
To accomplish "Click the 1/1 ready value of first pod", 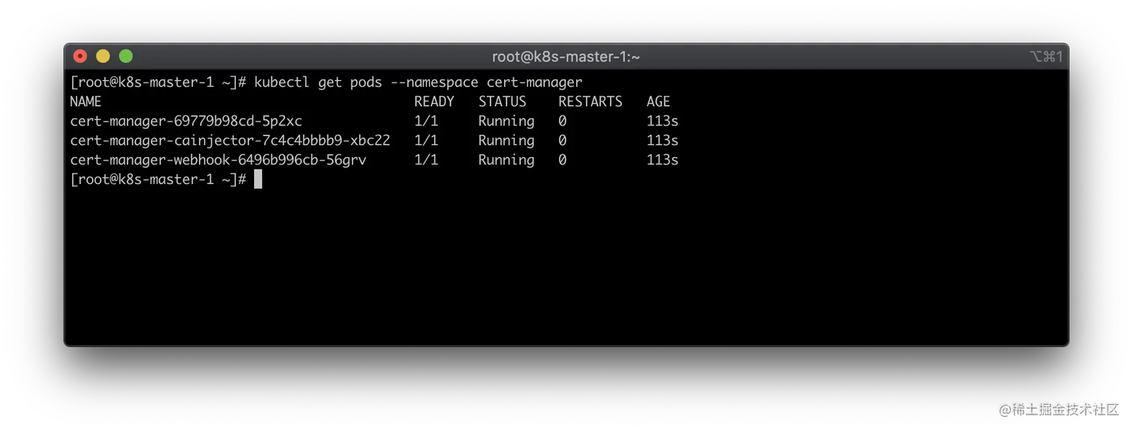I will pos(426,121).
